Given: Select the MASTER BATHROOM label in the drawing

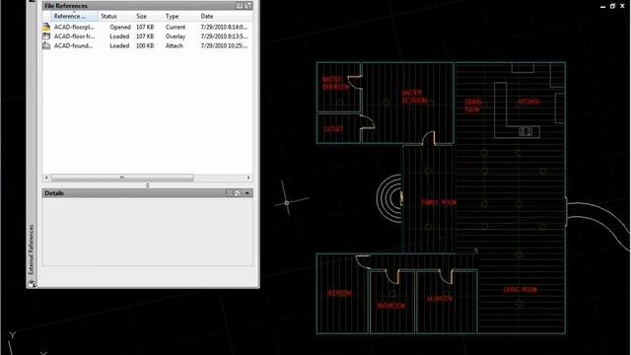Looking at the screenshot, I should tap(335, 83).
